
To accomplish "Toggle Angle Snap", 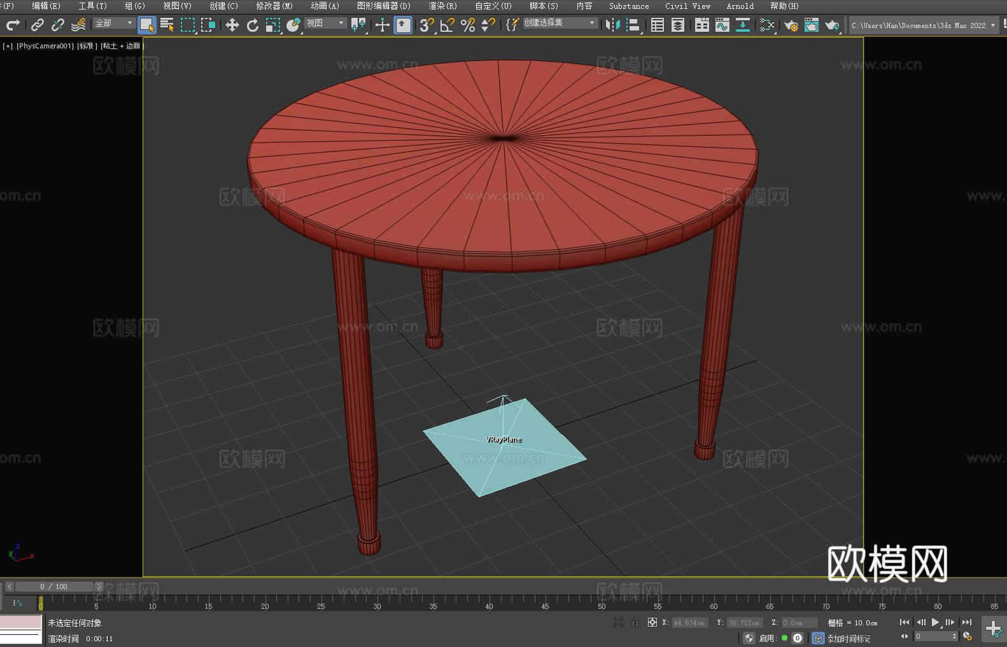I will coord(447,25).
